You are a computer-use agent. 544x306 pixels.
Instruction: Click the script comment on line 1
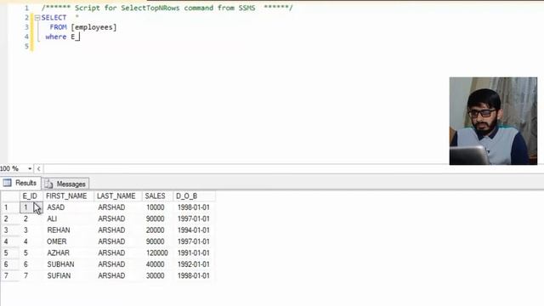point(167,8)
